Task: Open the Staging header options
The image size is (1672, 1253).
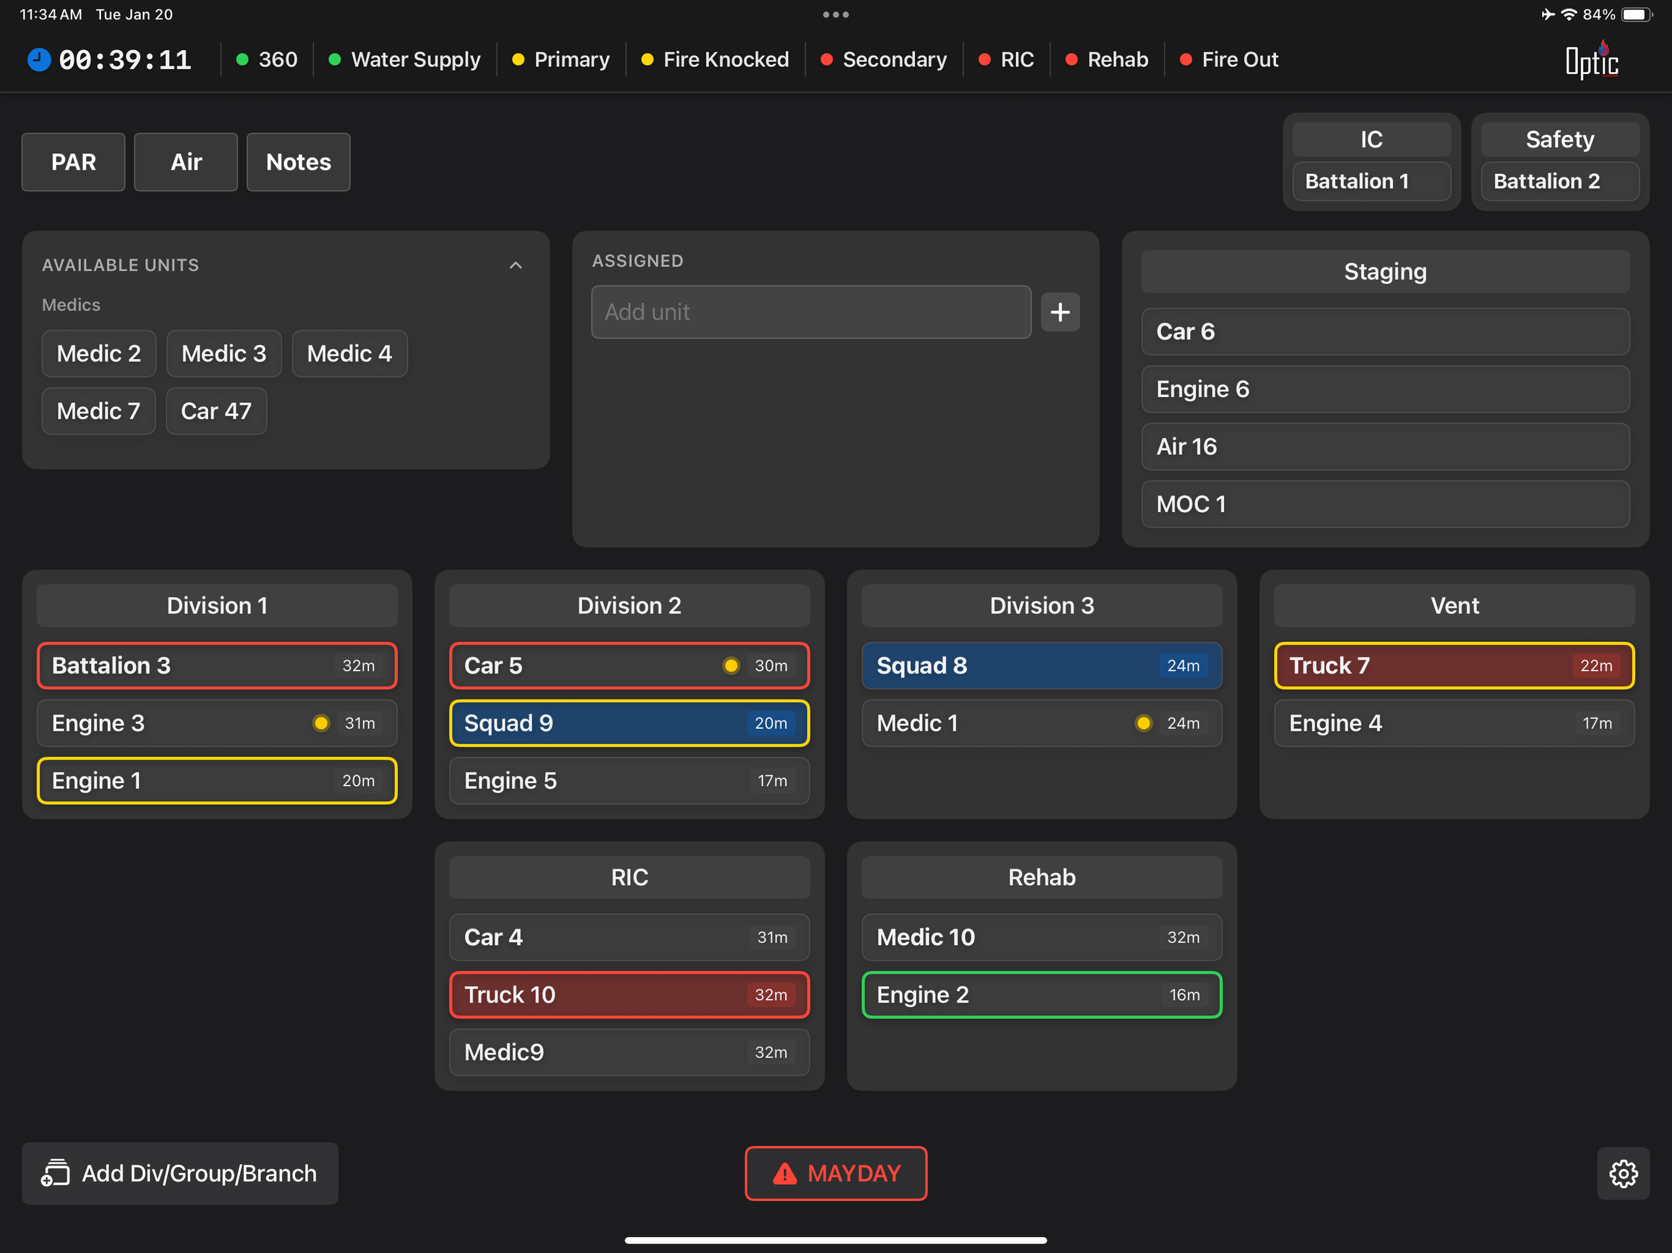Action: click(1385, 271)
